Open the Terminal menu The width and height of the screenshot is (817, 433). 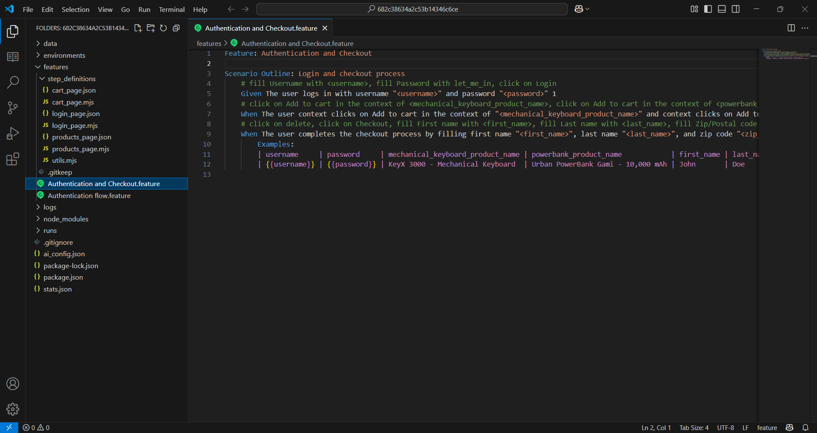(171, 9)
